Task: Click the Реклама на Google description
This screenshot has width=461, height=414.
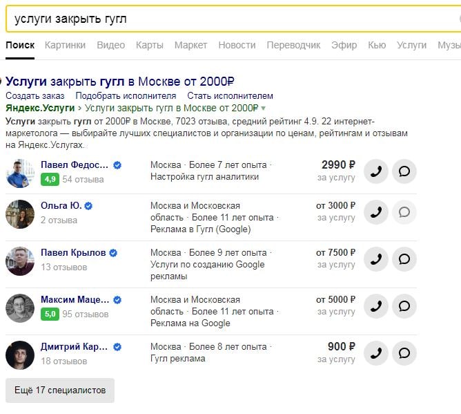Action: [190, 323]
